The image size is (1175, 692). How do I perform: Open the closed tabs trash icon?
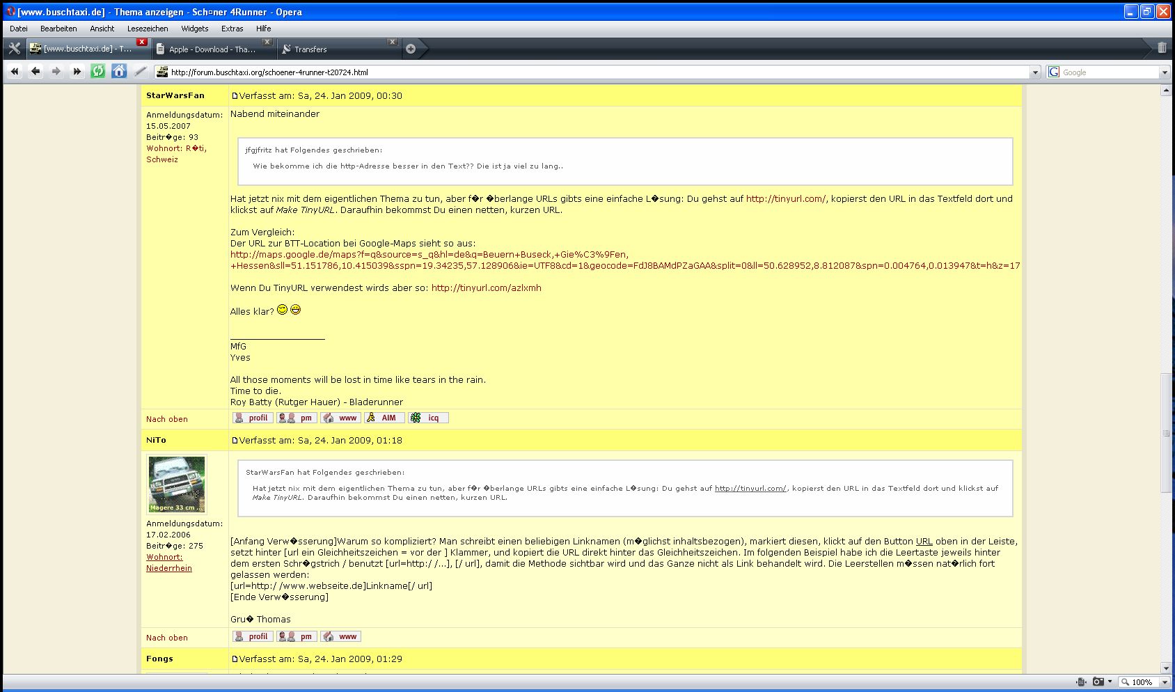1162,48
